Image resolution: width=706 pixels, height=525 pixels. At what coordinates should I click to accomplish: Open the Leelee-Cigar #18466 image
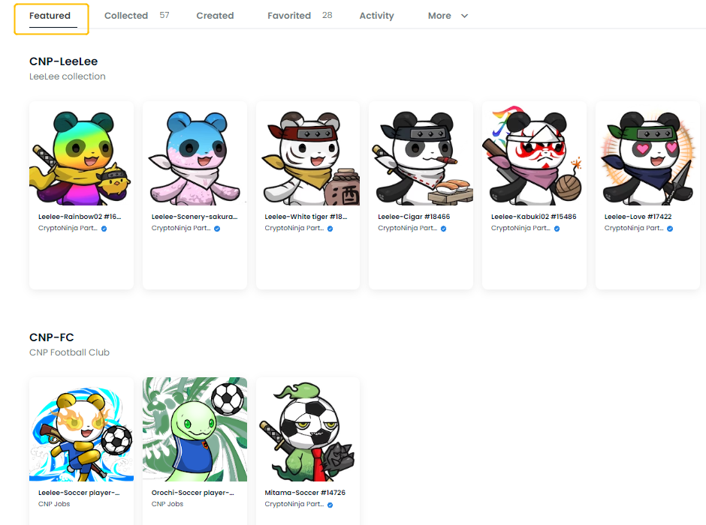(x=421, y=153)
